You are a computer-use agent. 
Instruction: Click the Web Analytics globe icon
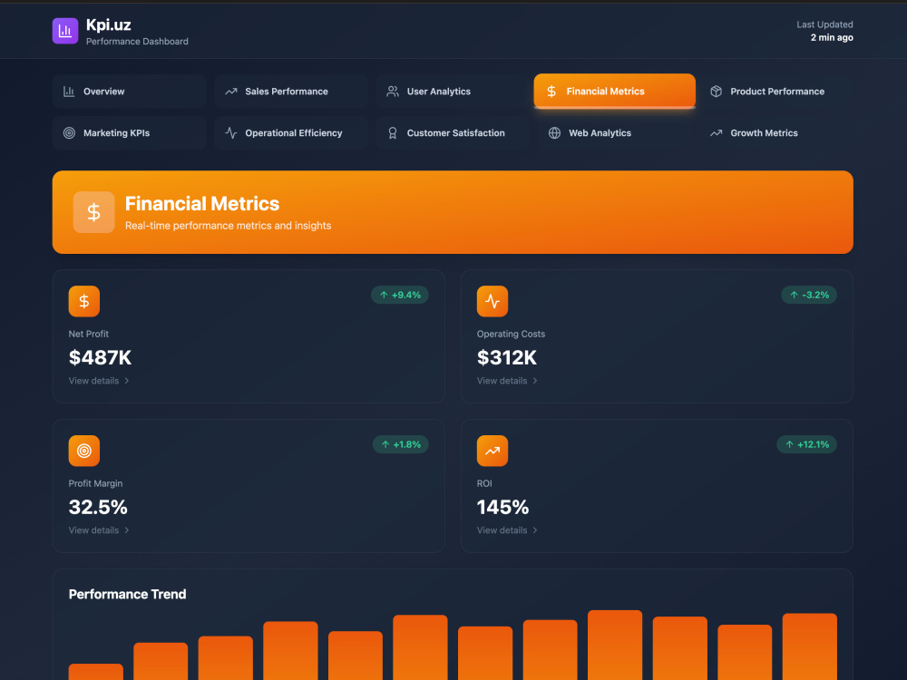[x=554, y=133]
